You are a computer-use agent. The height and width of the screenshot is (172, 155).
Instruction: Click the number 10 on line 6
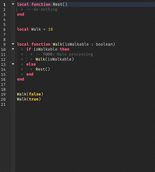pos(50,29)
